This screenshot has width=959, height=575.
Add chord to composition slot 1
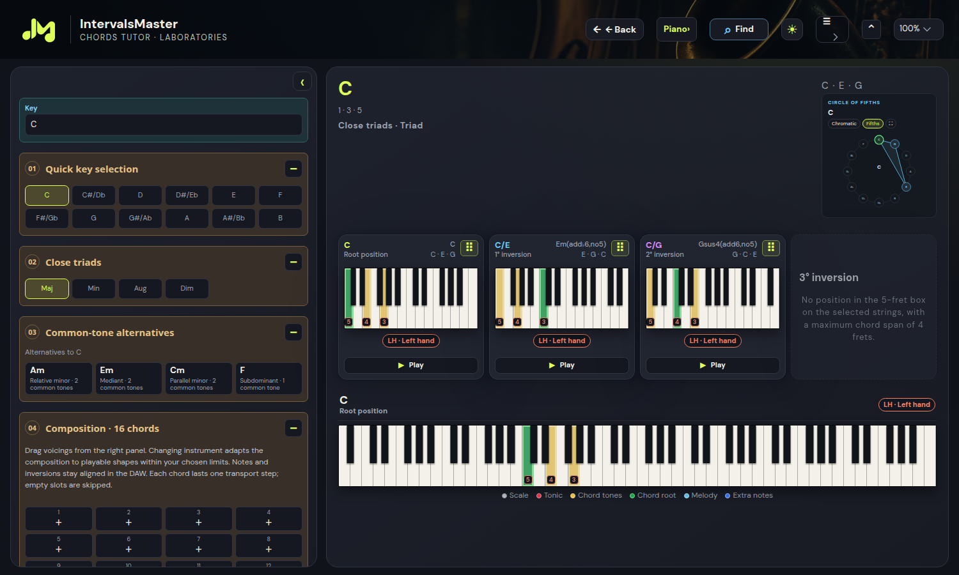(x=59, y=519)
